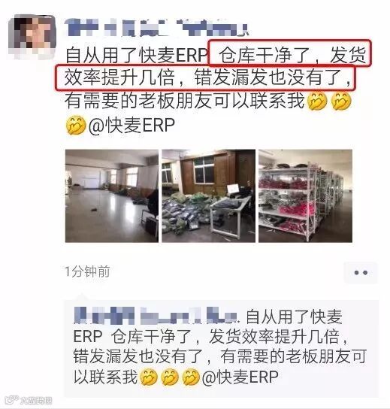Open the photo of stocked shelving racks
Viewport: 390px width, 409px height.
pos(305,196)
